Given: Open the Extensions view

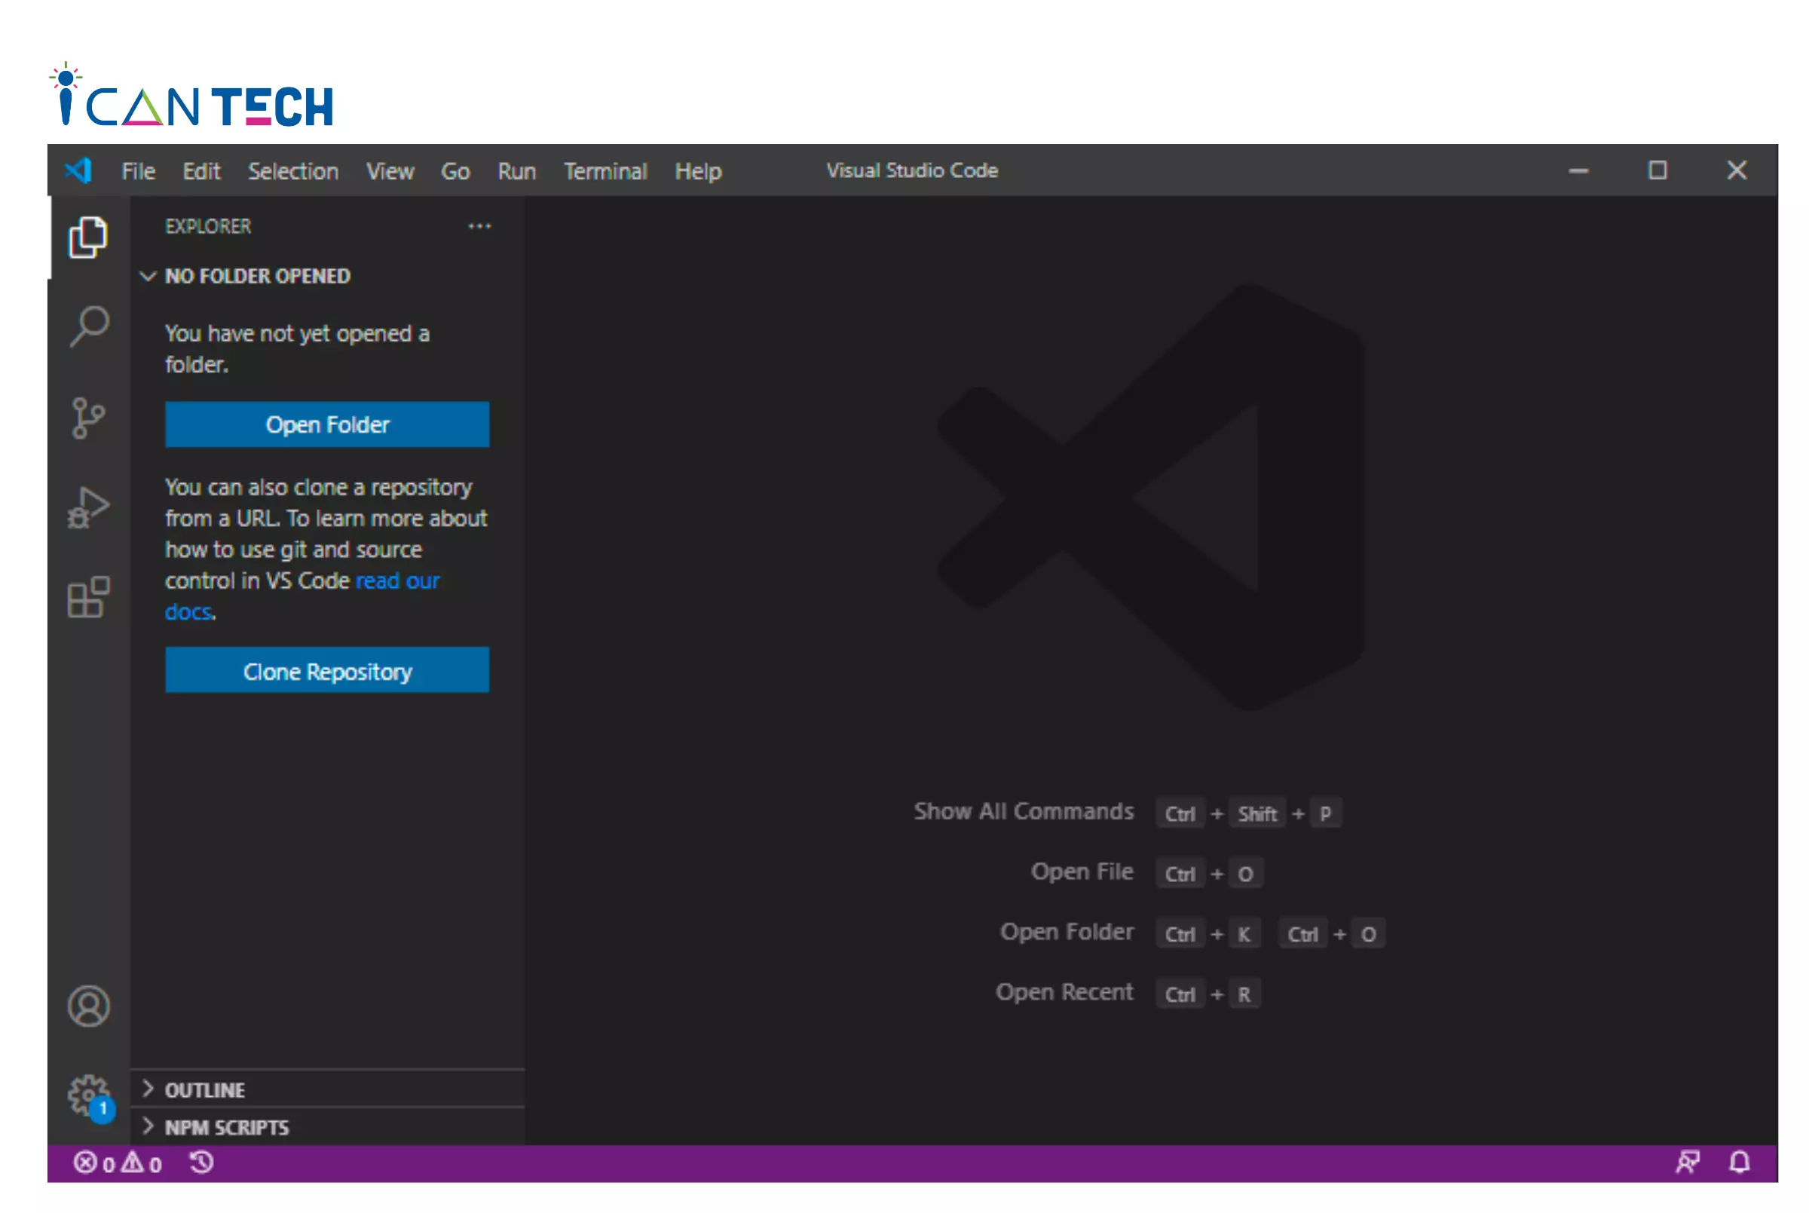Looking at the screenshot, I should (x=88, y=596).
